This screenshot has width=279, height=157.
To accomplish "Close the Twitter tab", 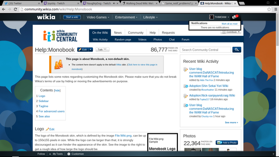I will pyautogui.click(x=39, y=3).
